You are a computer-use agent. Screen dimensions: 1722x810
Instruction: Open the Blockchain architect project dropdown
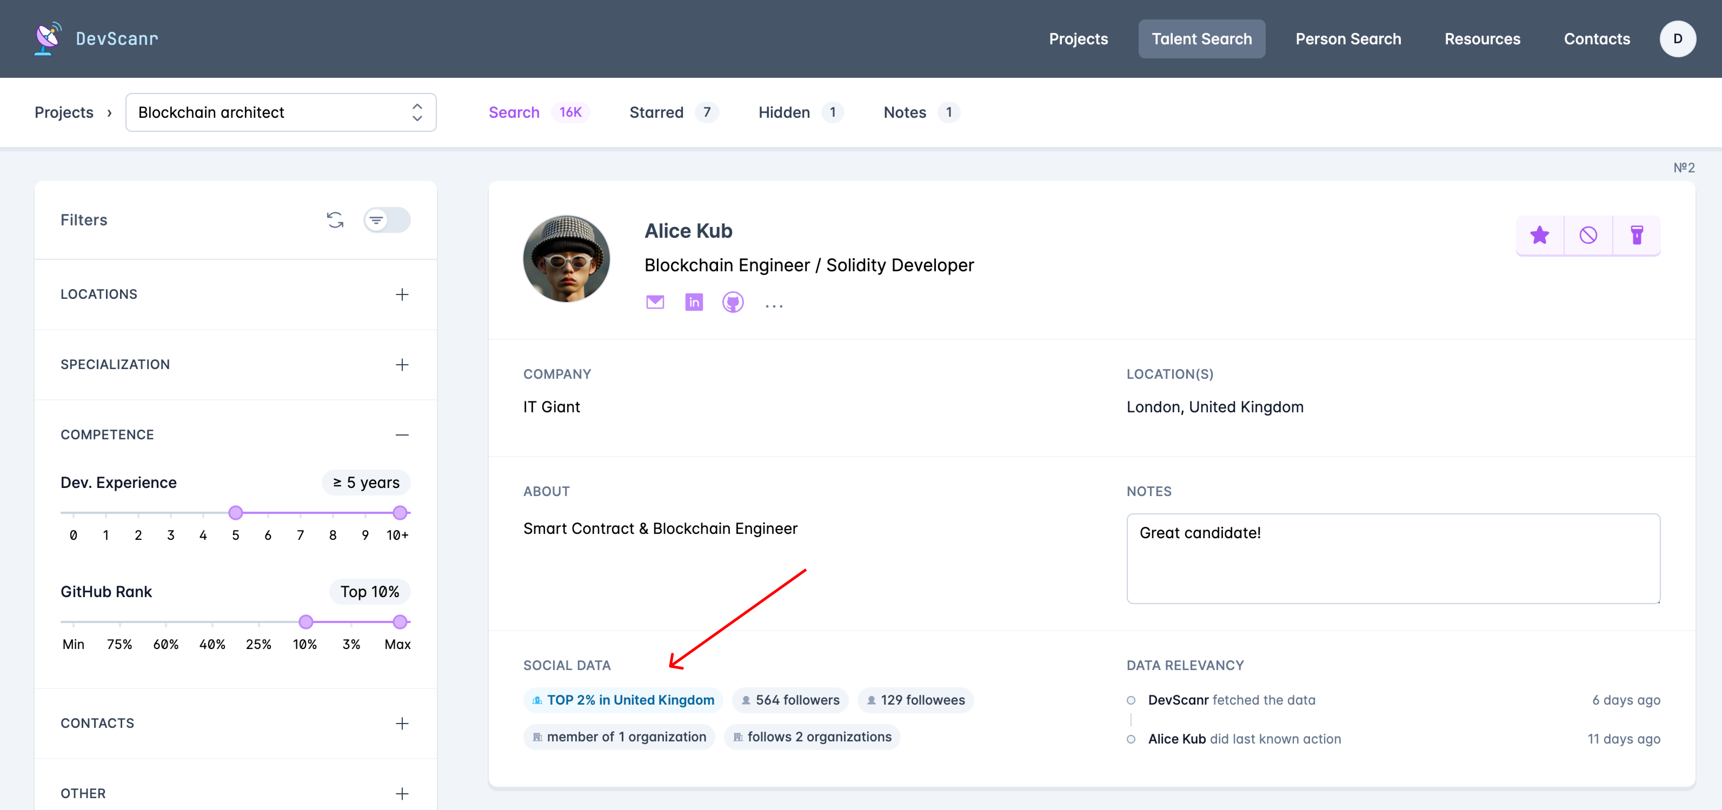point(281,112)
